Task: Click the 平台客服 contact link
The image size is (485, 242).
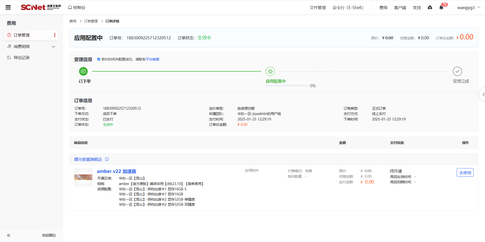Action: [153, 59]
